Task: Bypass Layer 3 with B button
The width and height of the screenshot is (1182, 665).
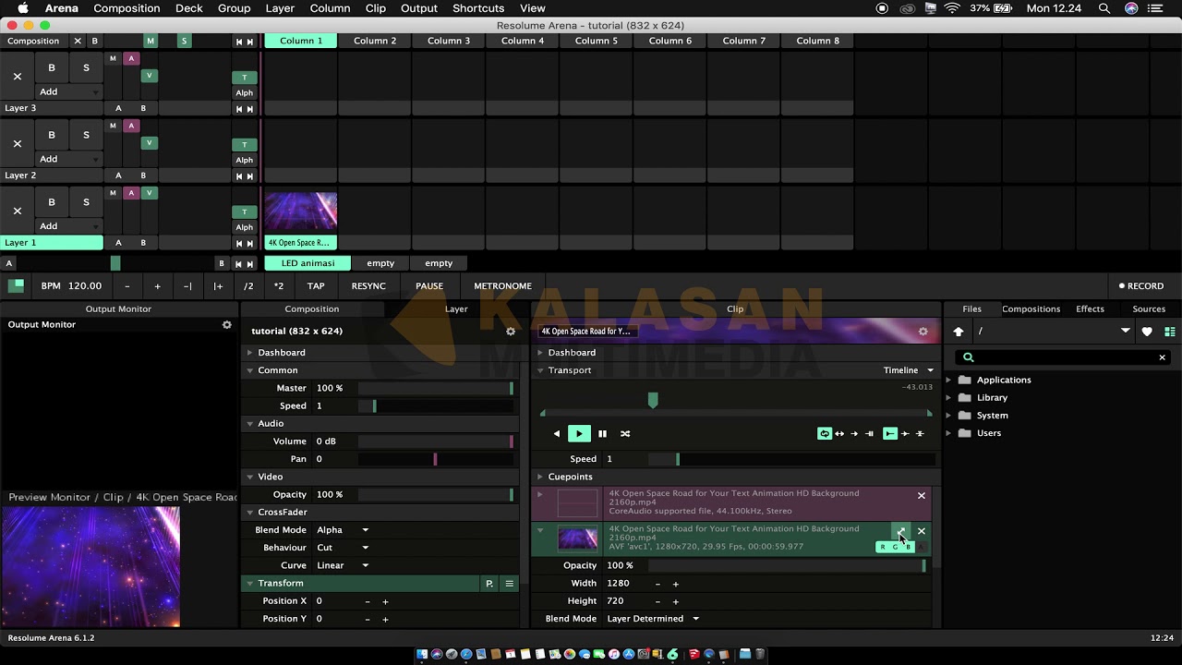Action: pos(52,67)
